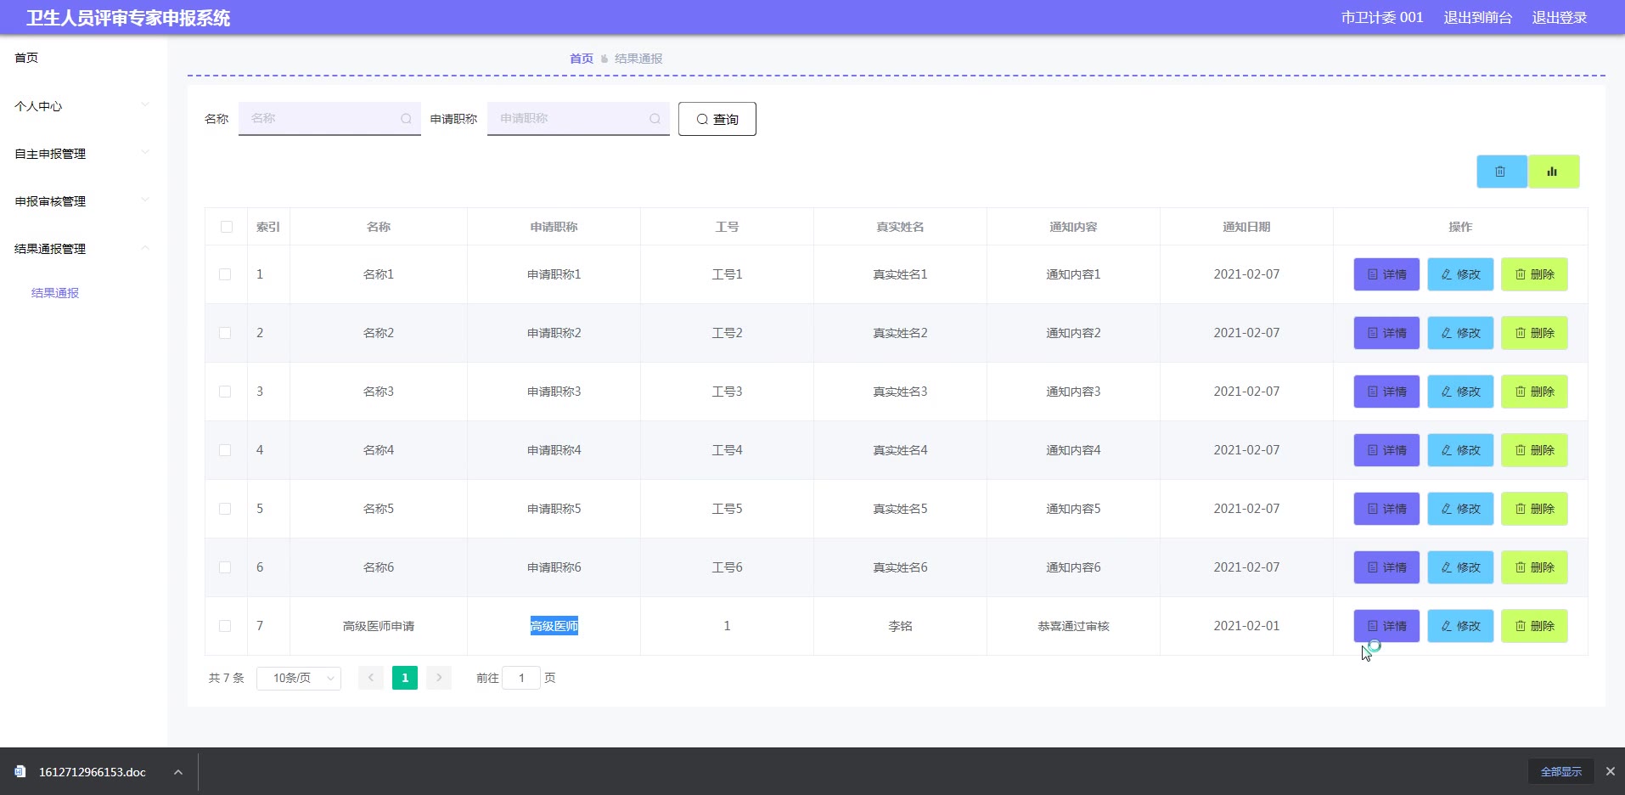
Task: Click the 市卫计委 001 user label
Action: tap(1381, 17)
